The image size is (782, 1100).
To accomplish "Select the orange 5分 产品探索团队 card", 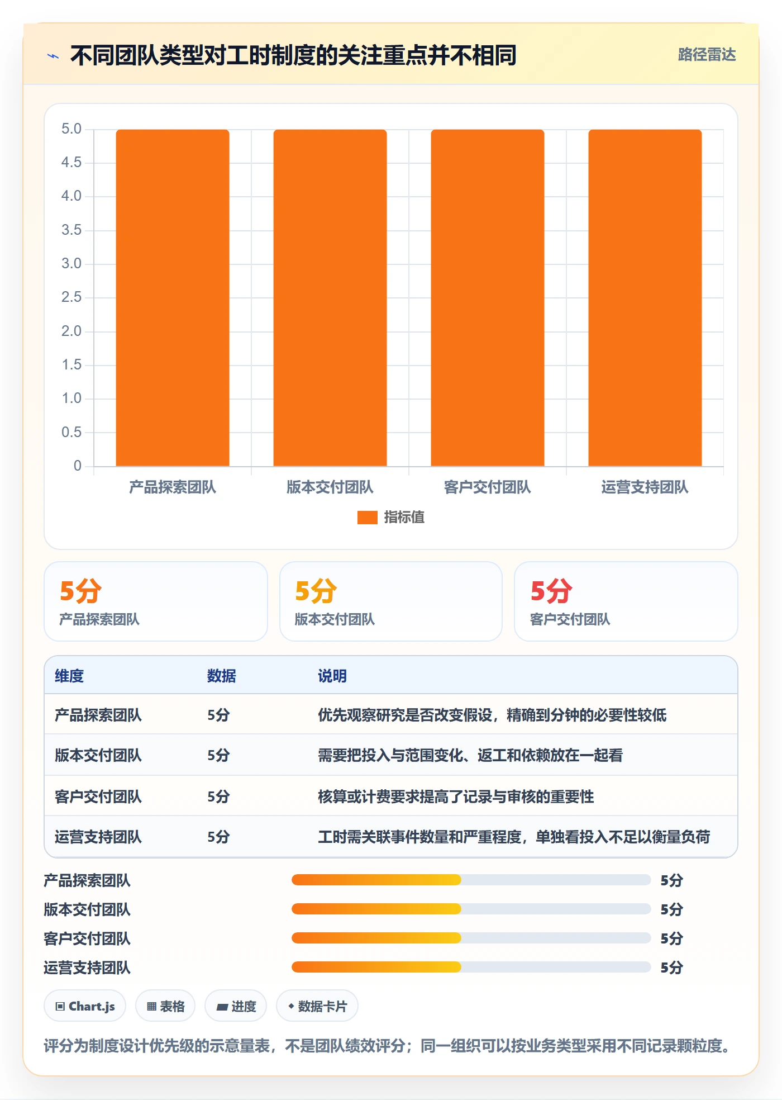I will 156,601.
